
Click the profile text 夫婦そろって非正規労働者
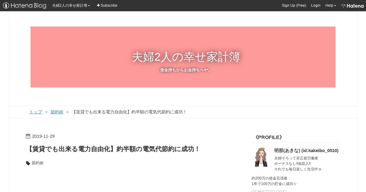click(296, 158)
